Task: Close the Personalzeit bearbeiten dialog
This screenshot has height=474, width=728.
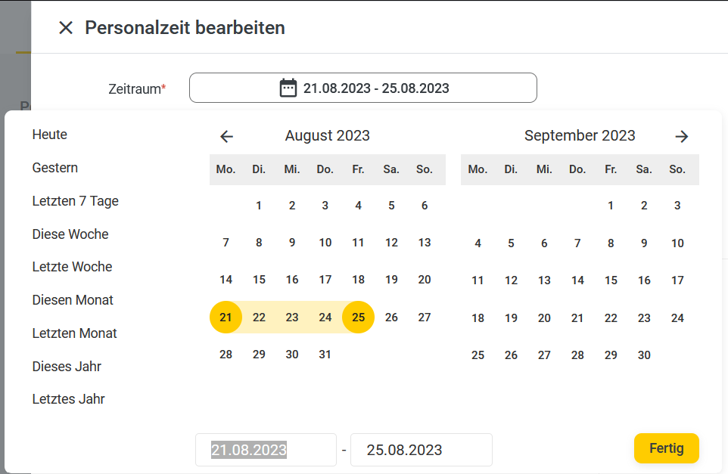Action: pyautogui.click(x=66, y=28)
